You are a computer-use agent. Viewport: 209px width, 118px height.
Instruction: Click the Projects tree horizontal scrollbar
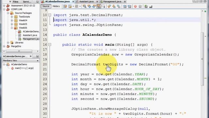click(19, 51)
